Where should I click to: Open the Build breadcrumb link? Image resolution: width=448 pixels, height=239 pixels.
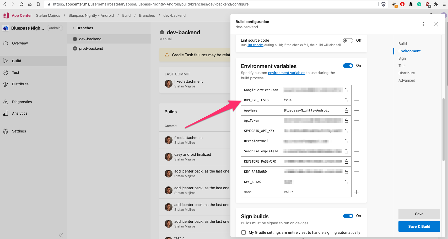126,15
